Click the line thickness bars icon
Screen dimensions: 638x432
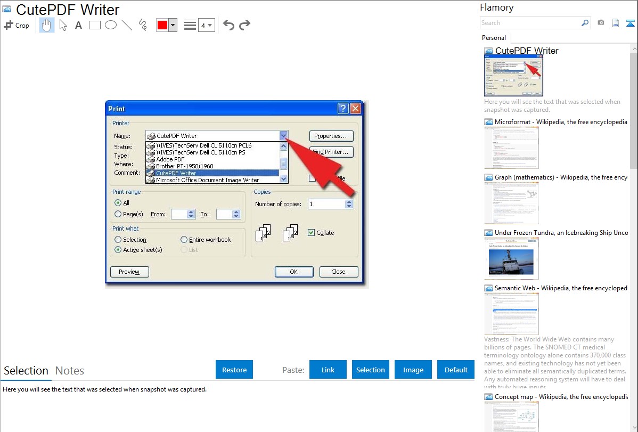190,25
